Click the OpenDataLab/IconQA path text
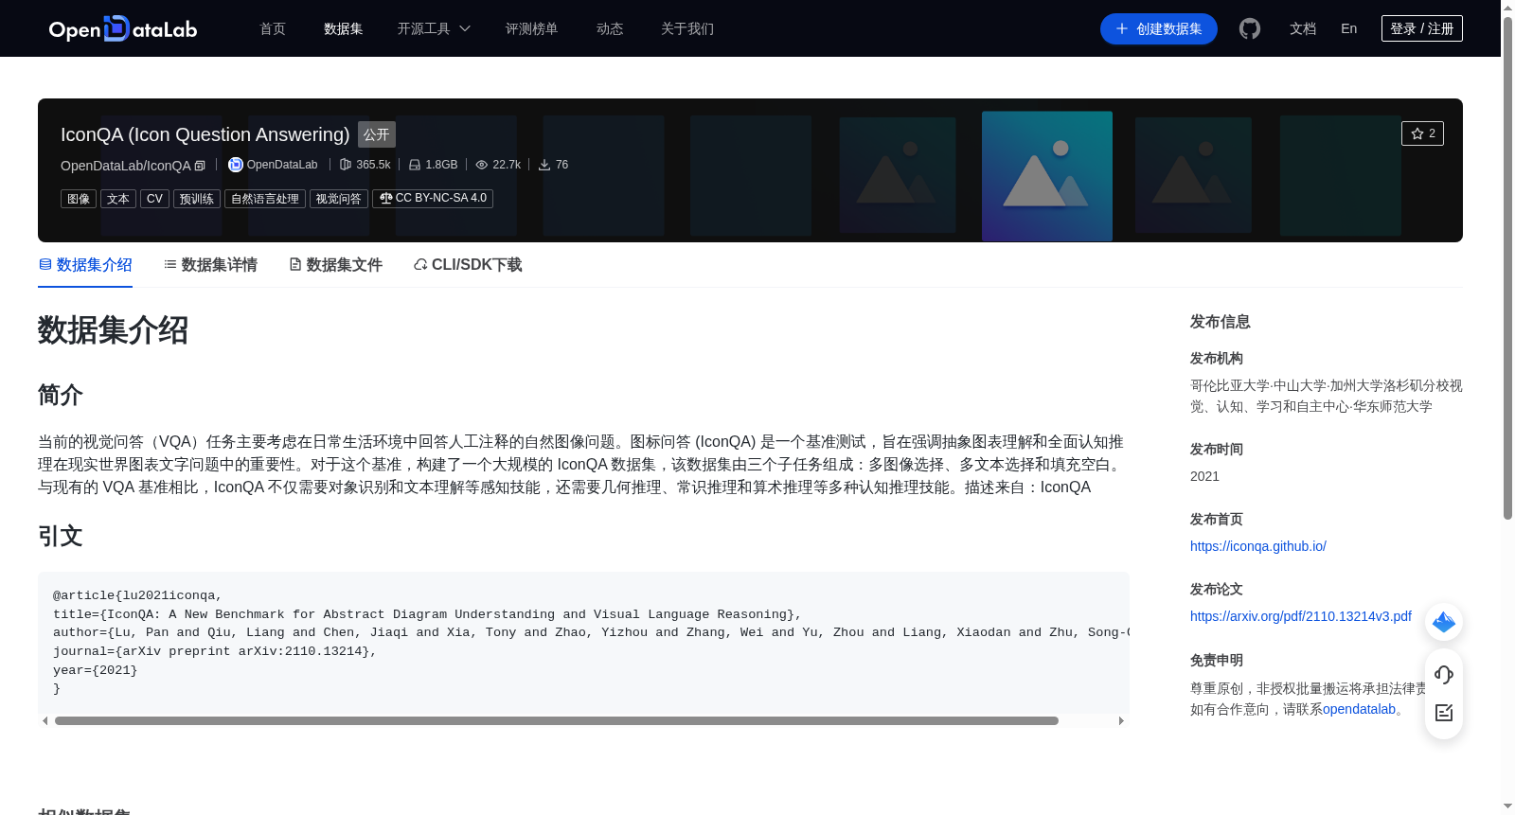Image resolution: width=1515 pixels, height=815 pixels. [126, 166]
